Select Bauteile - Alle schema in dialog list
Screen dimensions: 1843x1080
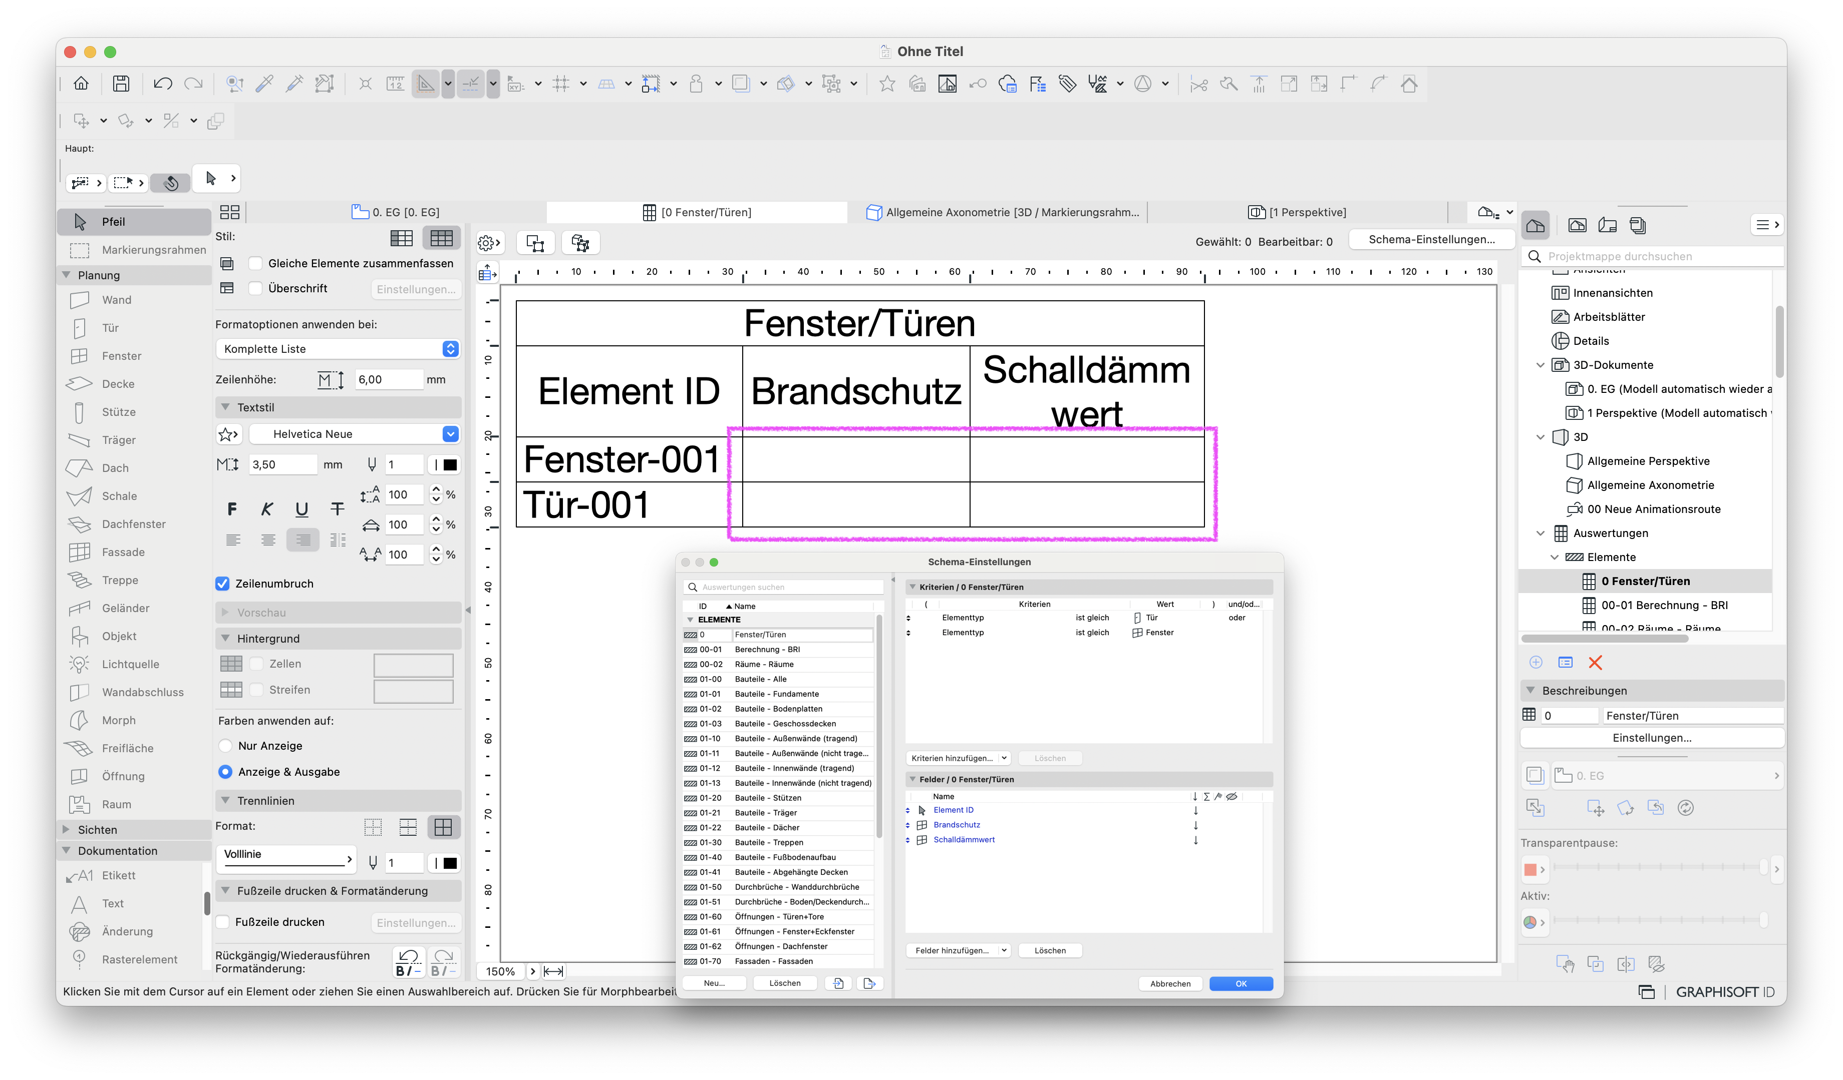(779, 679)
